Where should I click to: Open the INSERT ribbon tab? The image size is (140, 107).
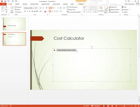pos(17,4)
